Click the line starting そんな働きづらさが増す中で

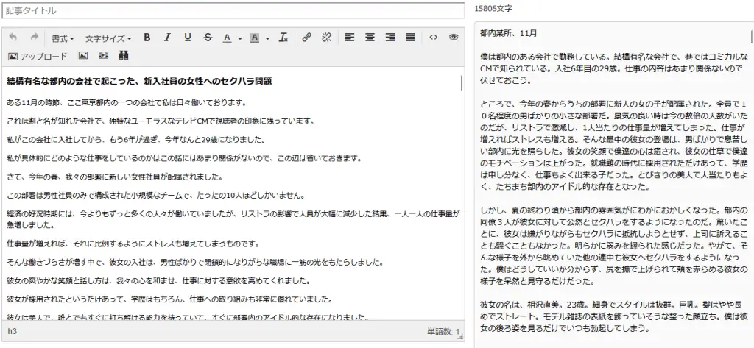tap(194, 263)
